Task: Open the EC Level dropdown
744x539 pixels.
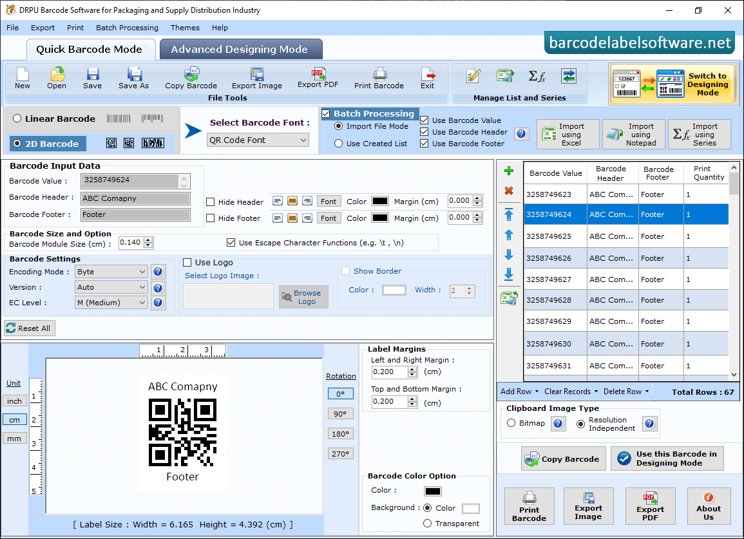Action: pyautogui.click(x=111, y=302)
